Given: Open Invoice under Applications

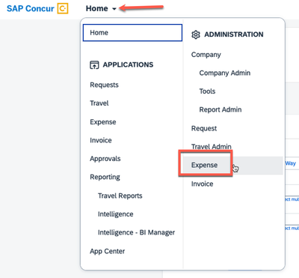Looking at the screenshot, I should click(101, 140).
